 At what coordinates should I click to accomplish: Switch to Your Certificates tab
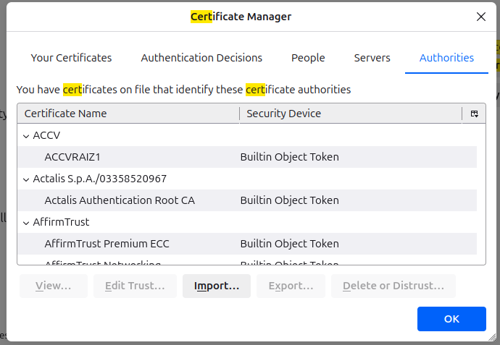71,58
